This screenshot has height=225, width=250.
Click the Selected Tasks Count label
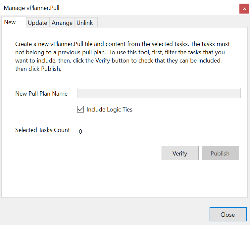[x=43, y=130]
